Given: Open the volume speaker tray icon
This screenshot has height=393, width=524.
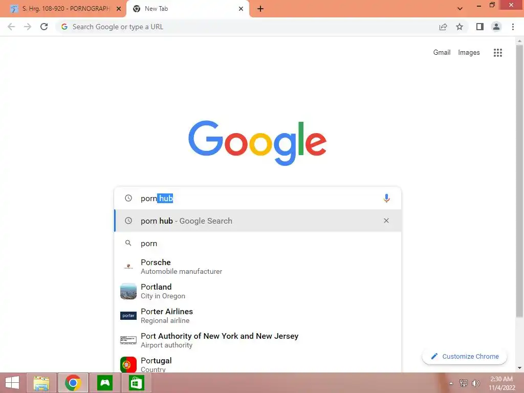Looking at the screenshot, I should click(476, 383).
